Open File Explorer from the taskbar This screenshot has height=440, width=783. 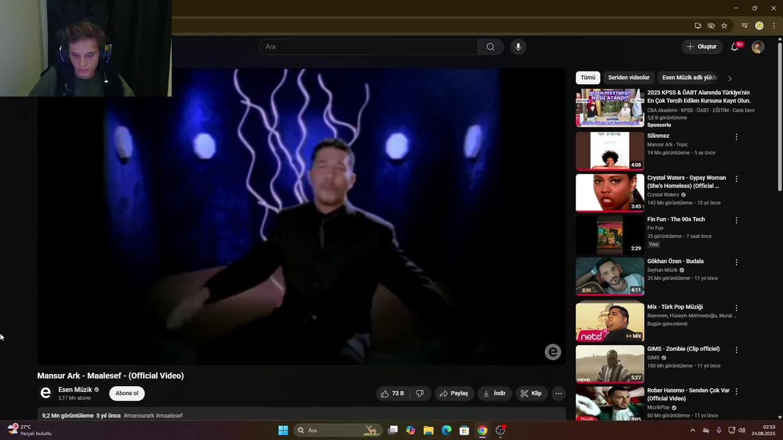428,430
